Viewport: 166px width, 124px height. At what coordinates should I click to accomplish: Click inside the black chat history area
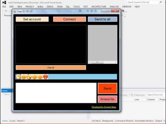point(51,44)
